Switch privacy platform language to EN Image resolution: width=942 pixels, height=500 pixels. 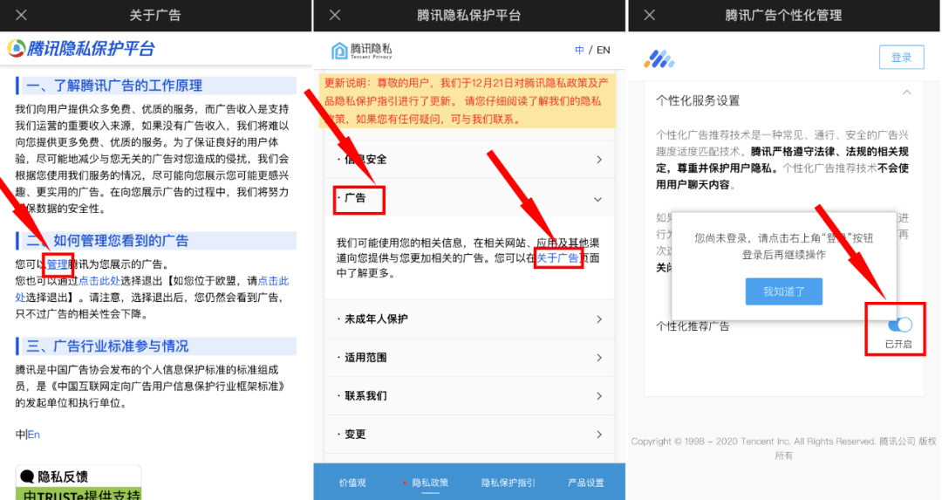604,50
